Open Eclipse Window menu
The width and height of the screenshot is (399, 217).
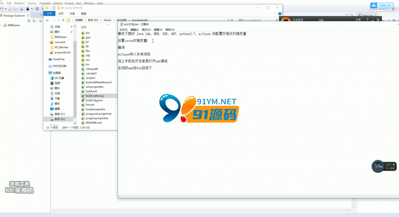(x=89, y=3)
